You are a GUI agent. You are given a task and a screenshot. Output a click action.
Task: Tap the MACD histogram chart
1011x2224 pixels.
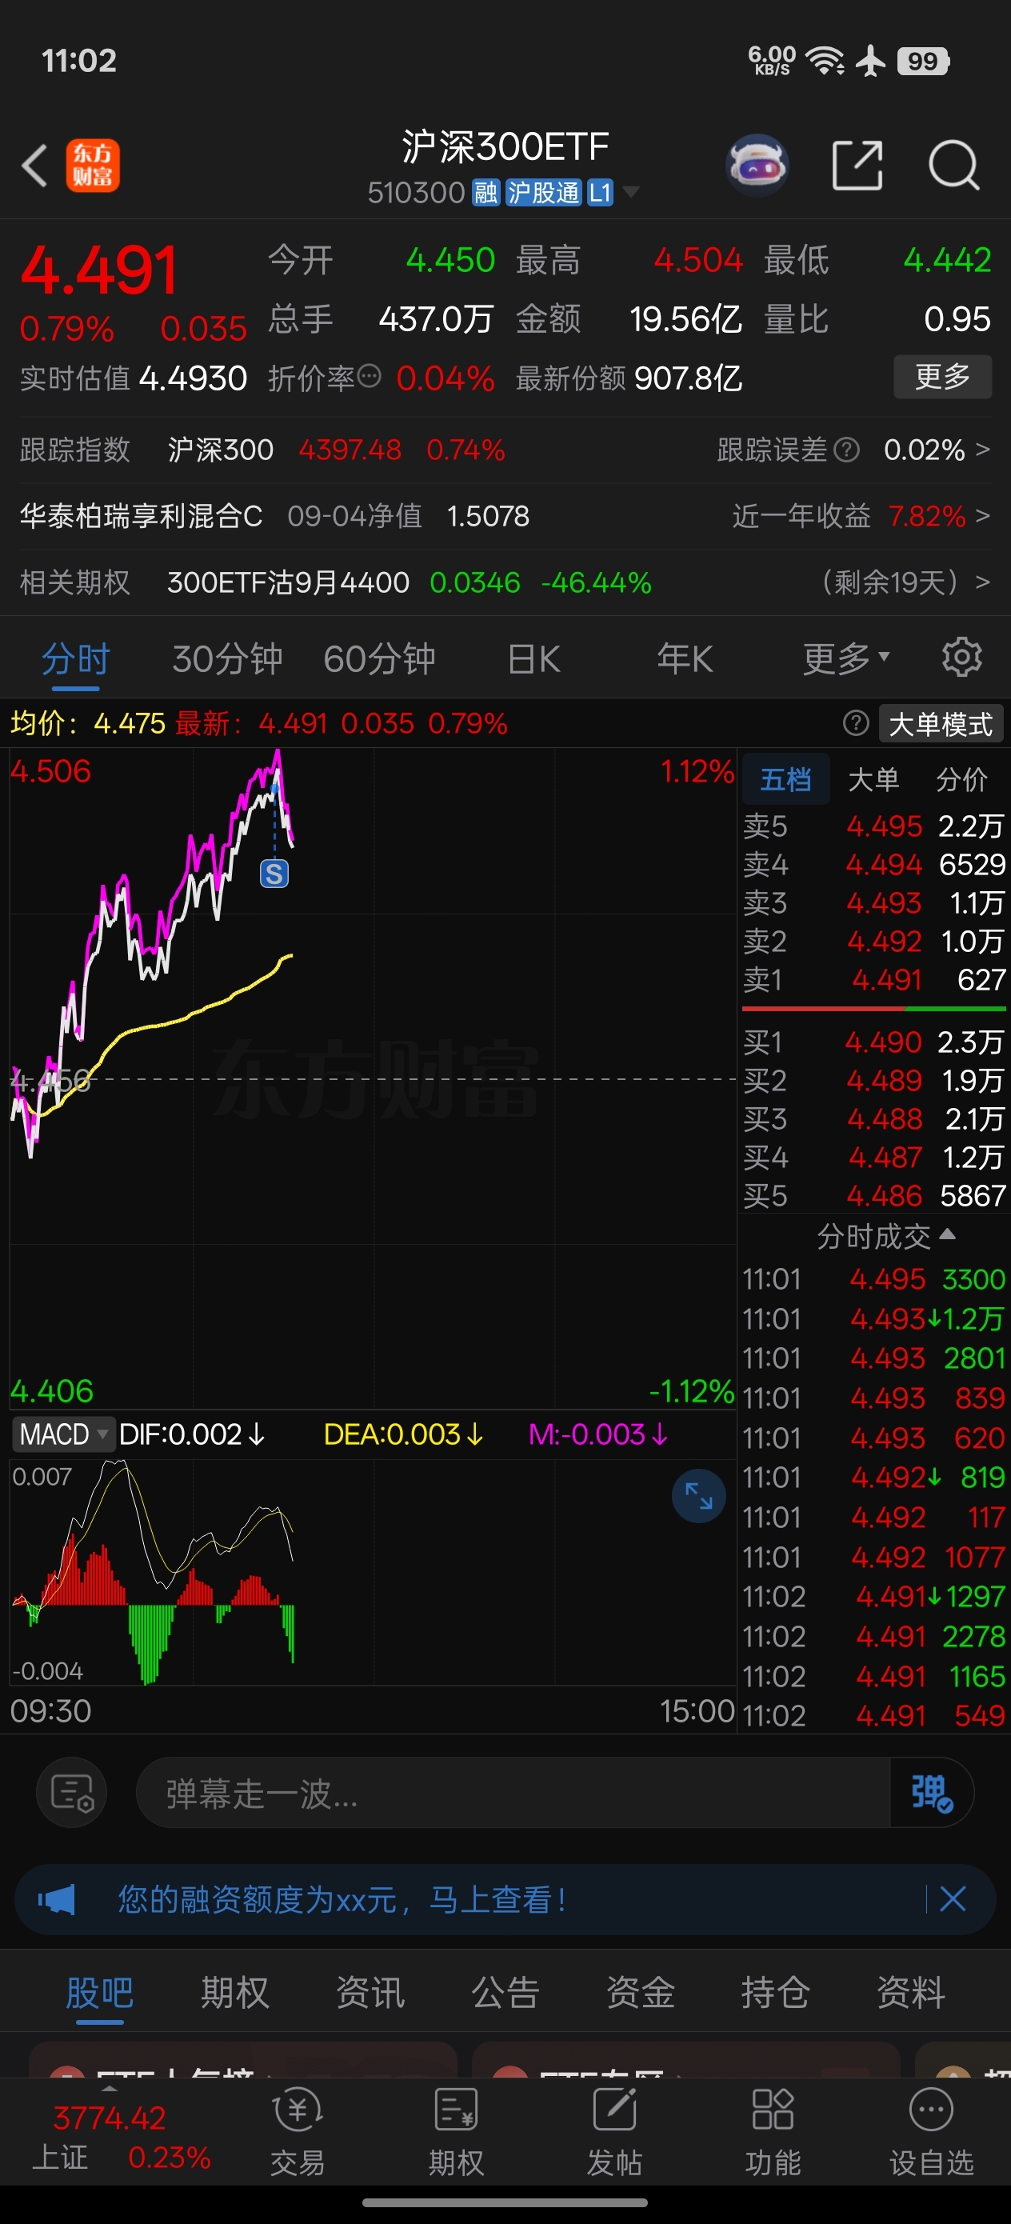[x=372, y=1571]
